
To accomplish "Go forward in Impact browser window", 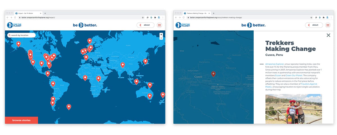I will click(11, 17).
